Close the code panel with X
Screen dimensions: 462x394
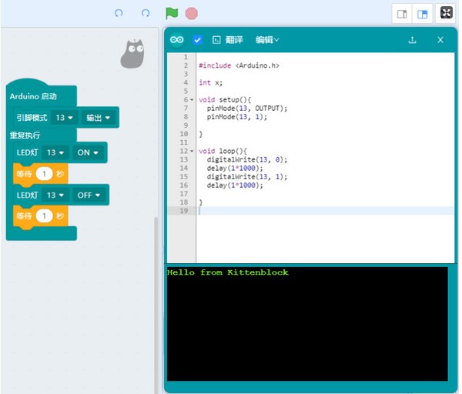tap(440, 40)
